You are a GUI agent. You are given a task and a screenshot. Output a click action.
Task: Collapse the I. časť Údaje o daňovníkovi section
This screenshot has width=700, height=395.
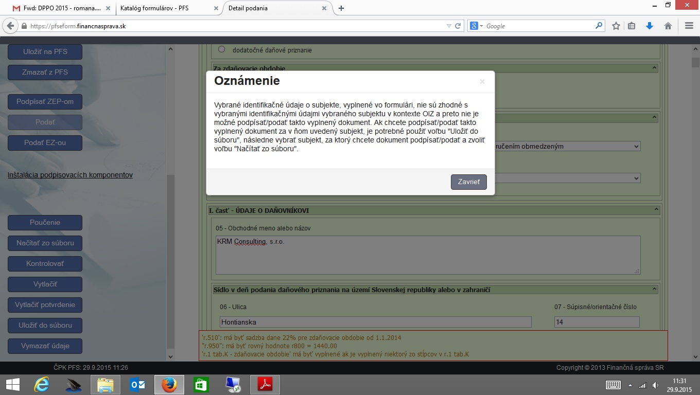(x=656, y=210)
